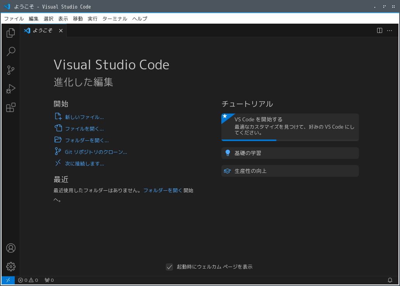Viewport: 400px width, 286px height.
Task: Open the ターミナル menu
Action: click(x=115, y=19)
